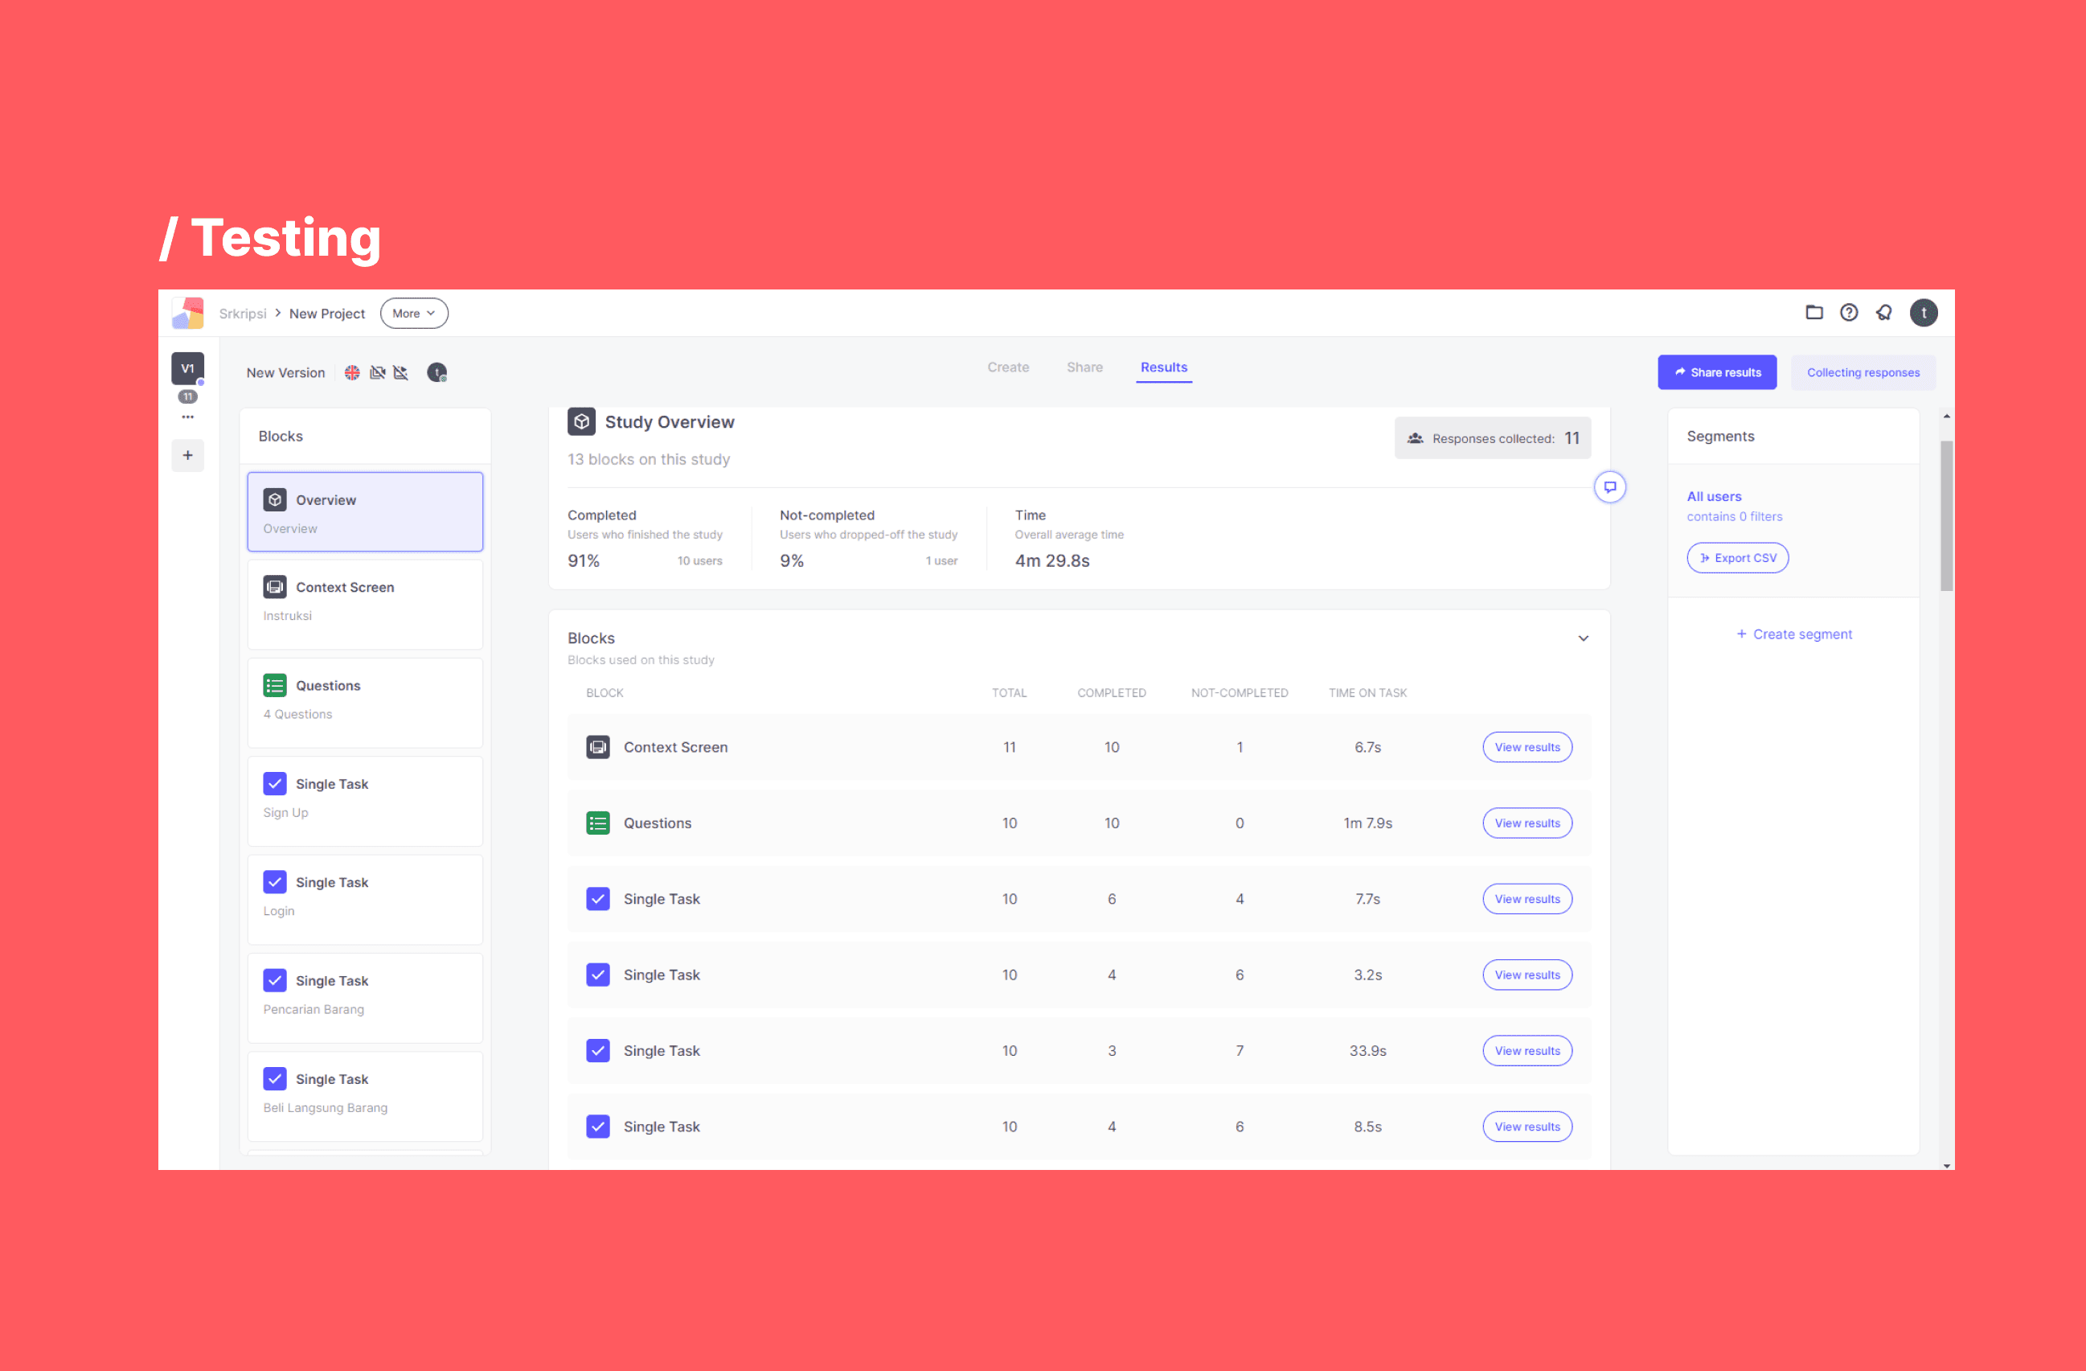Open the help question mark icon
2086x1371 pixels.
[x=1849, y=312]
